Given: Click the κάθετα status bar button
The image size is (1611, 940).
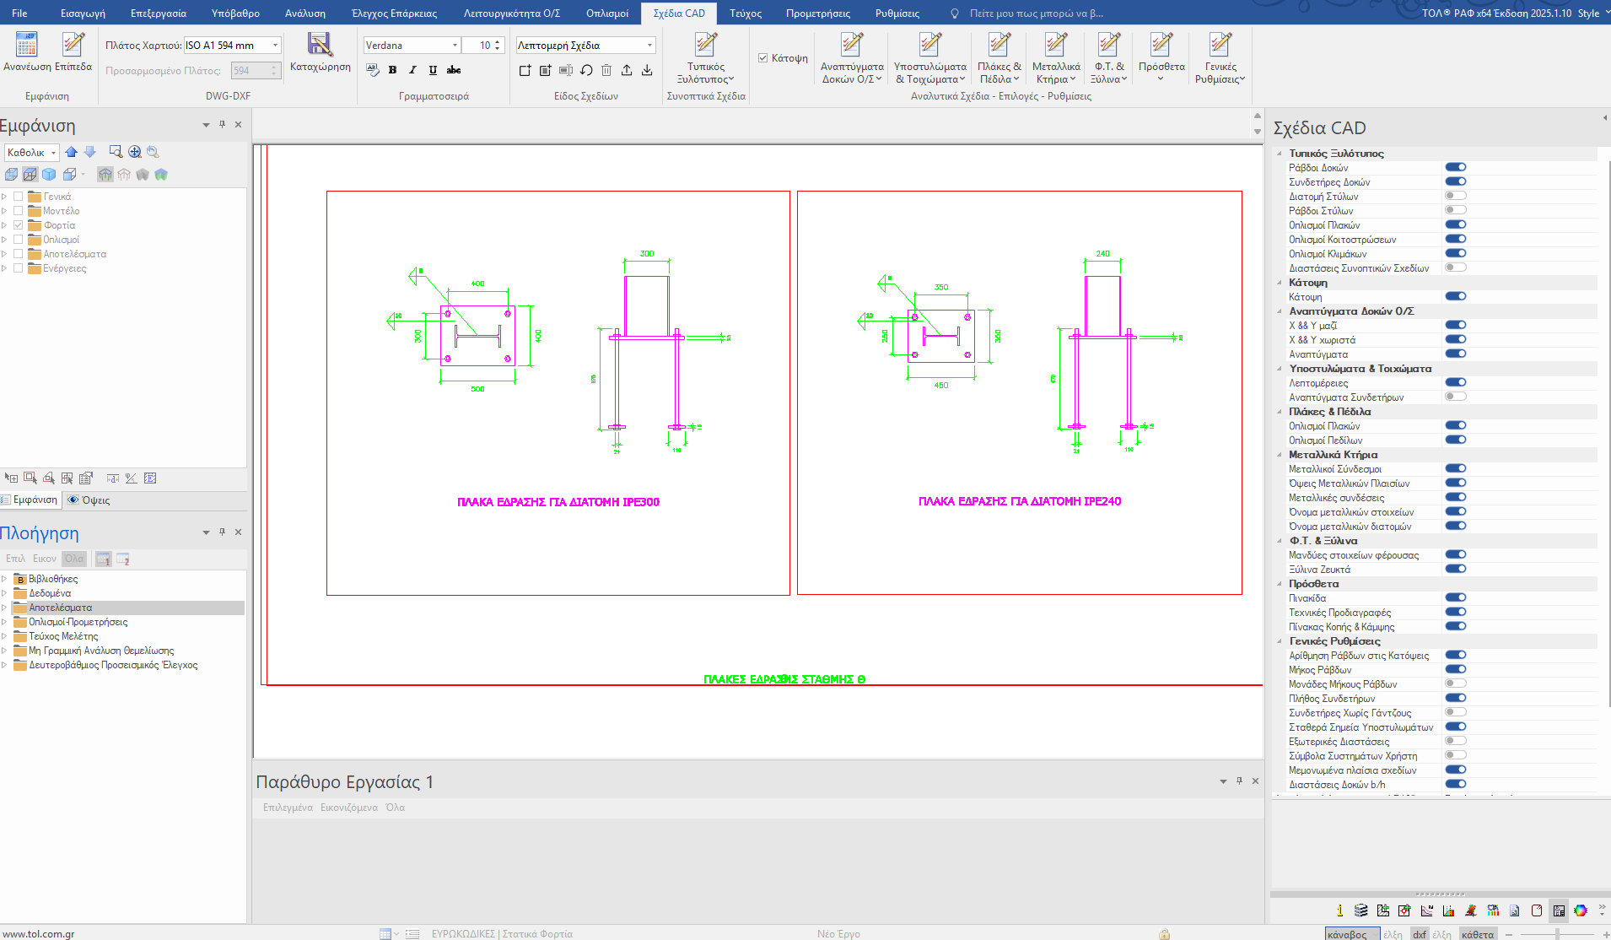Looking at the screenshot, I should pos(1478,934).
